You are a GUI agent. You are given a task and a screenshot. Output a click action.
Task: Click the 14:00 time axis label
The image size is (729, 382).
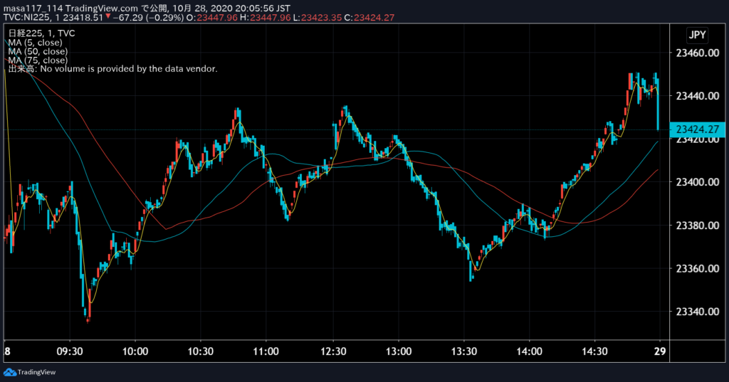[x=529, y=351]
